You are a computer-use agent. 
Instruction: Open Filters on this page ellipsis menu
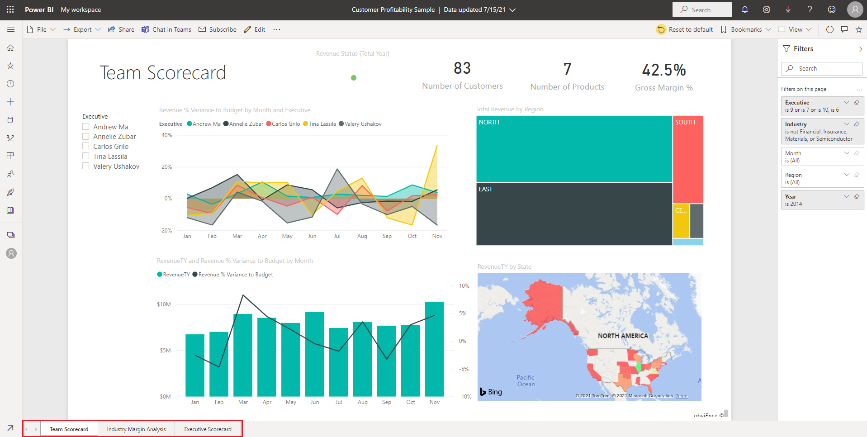pyautogui.click(x=859, y=89)
